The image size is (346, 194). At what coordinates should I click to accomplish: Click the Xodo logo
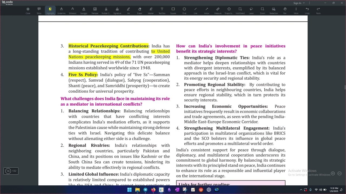[8, 3]
